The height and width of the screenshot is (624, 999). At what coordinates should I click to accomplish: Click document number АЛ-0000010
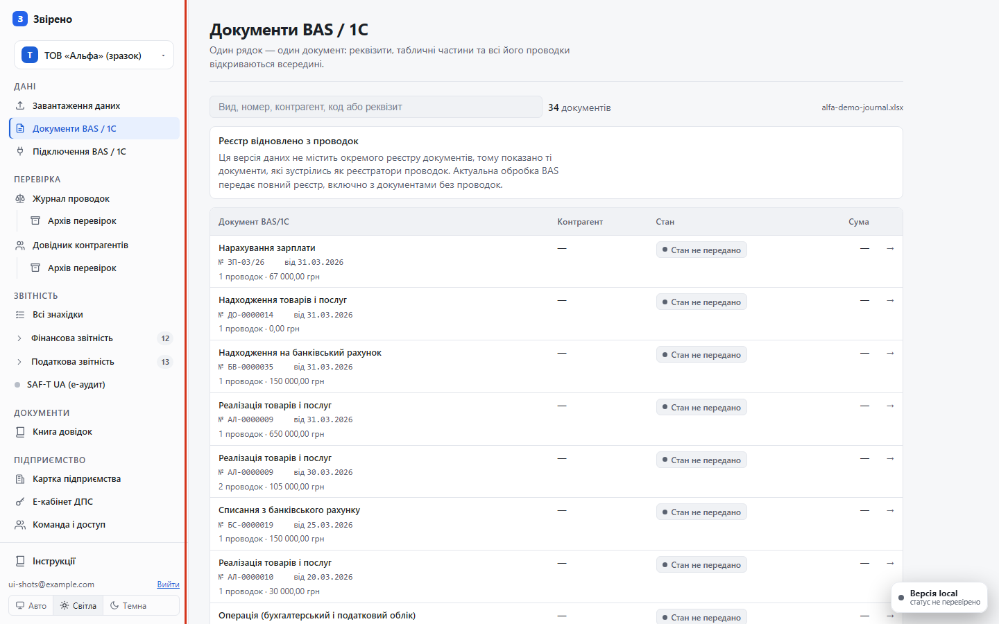(246, 577)
